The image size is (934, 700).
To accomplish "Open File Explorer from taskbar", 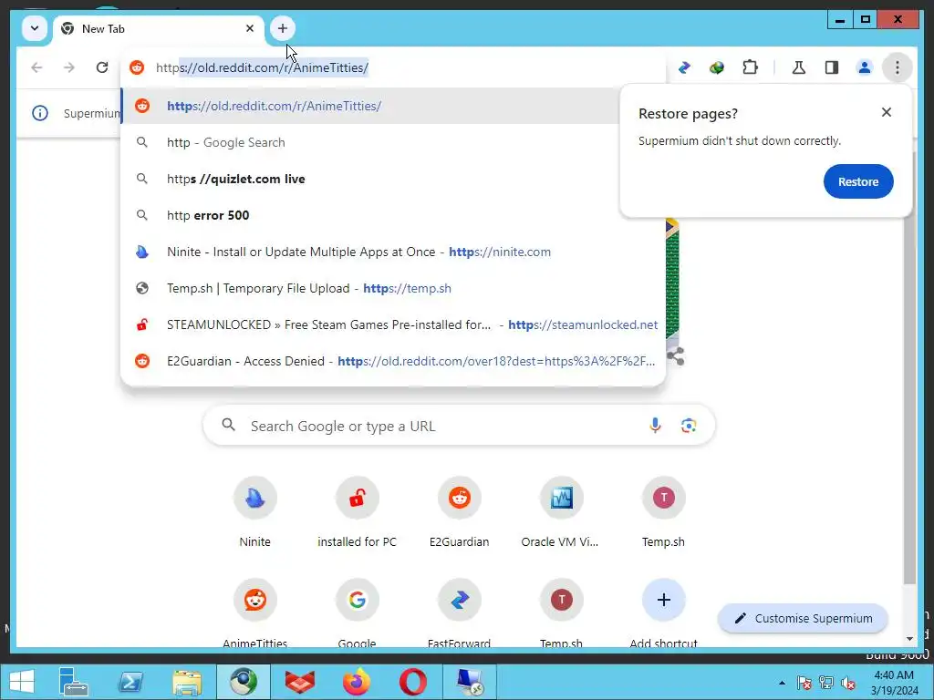I will pos(186,682).
